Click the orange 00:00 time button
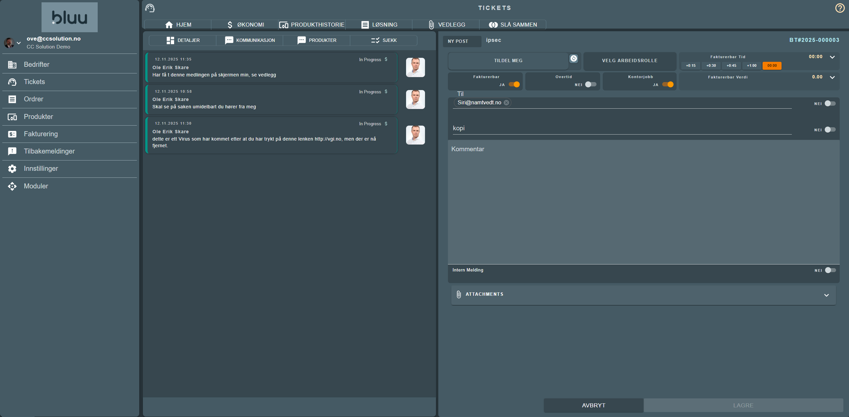Image resolution: width=849 pixels, height=417 pixels. (x=772, y=66)
